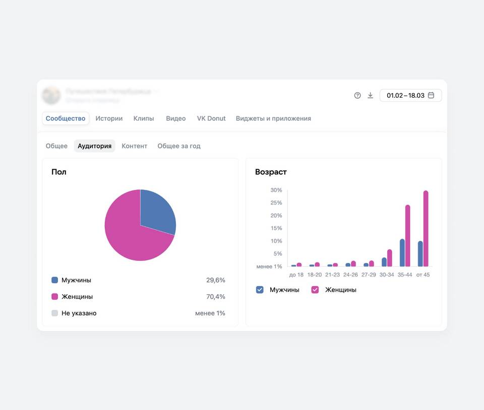The image size is (484, 410).
Task: Click pink Женщины swatch in gender legend
Action: click(54, 297)
